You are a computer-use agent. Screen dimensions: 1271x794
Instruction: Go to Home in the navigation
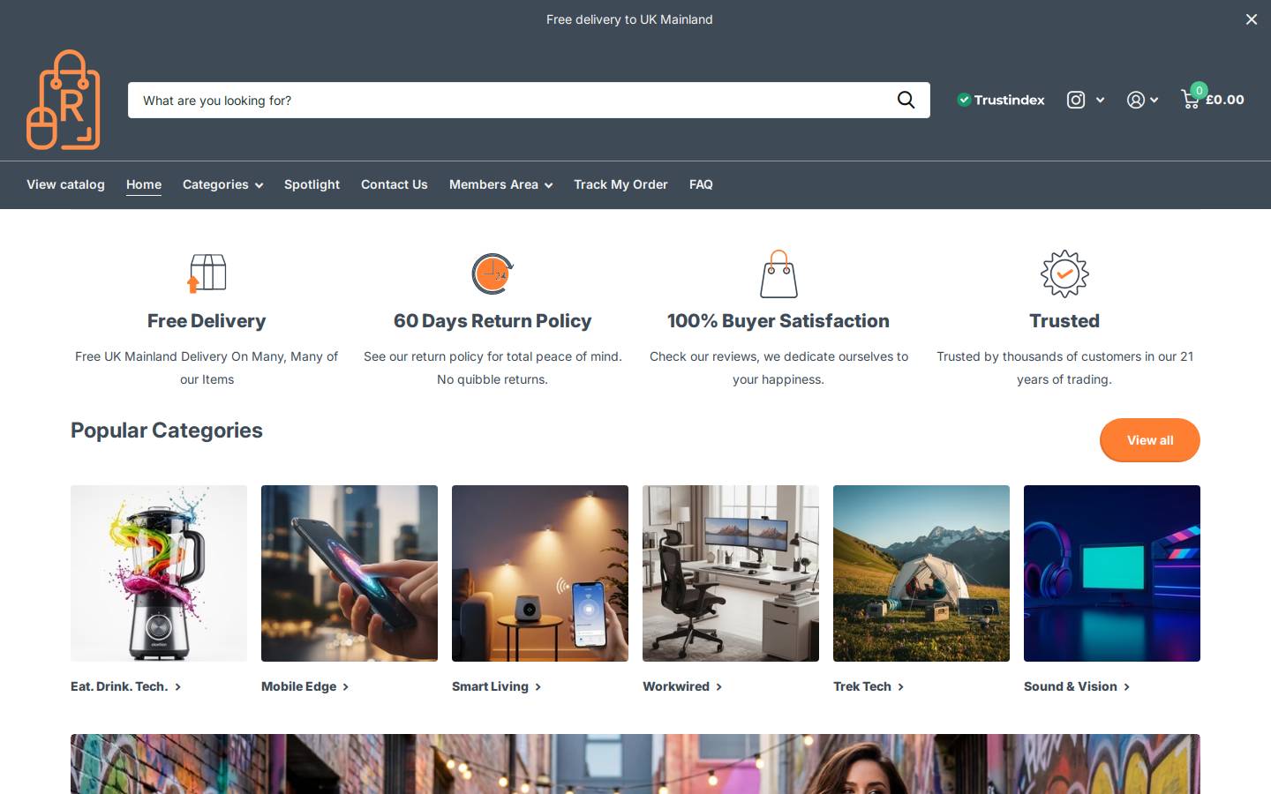[x=144, y=184]
